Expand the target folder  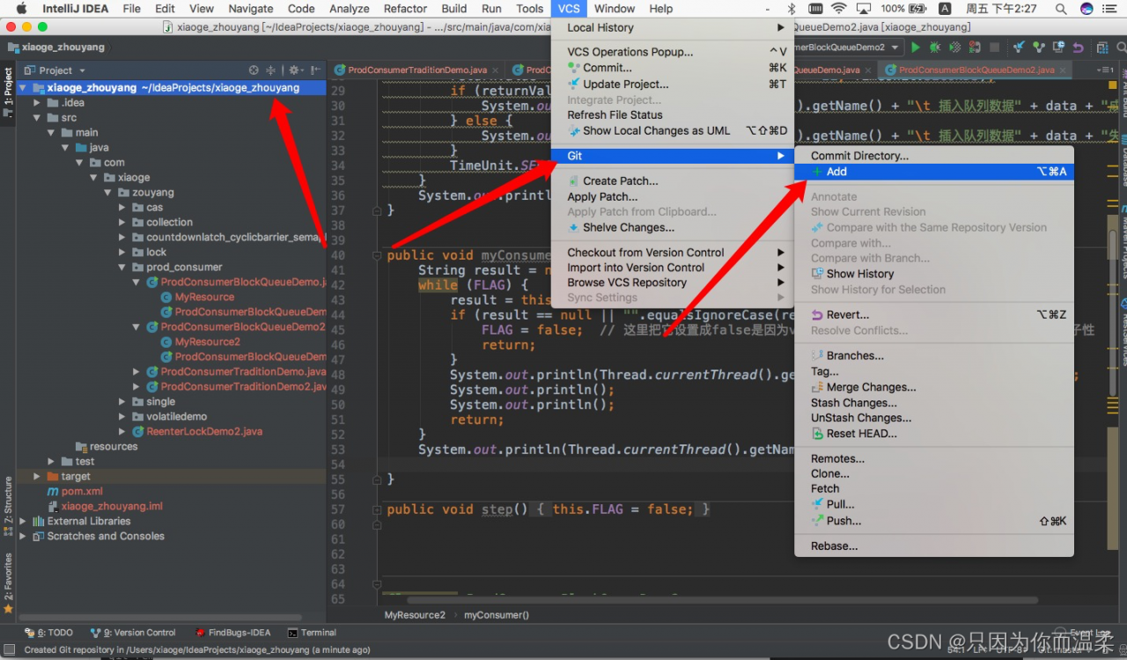coord(37,477)
